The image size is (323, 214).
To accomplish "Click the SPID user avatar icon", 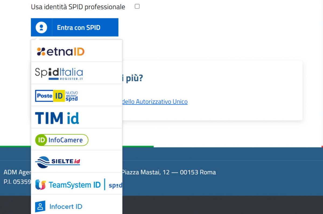I will pyautogui.click(x=41, y=27).
